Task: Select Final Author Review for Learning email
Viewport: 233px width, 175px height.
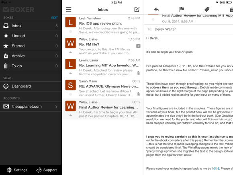Action: [103, 109]
